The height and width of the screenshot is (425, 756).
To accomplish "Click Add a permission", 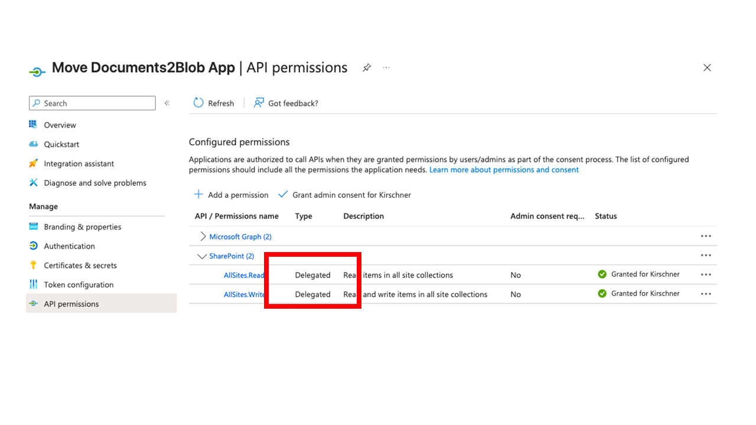I will [231, 195].
